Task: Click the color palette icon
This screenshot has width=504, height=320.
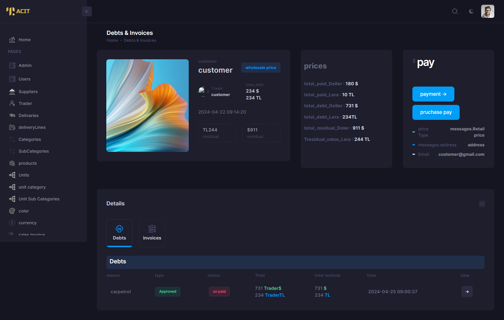Action: click(12, 211)
